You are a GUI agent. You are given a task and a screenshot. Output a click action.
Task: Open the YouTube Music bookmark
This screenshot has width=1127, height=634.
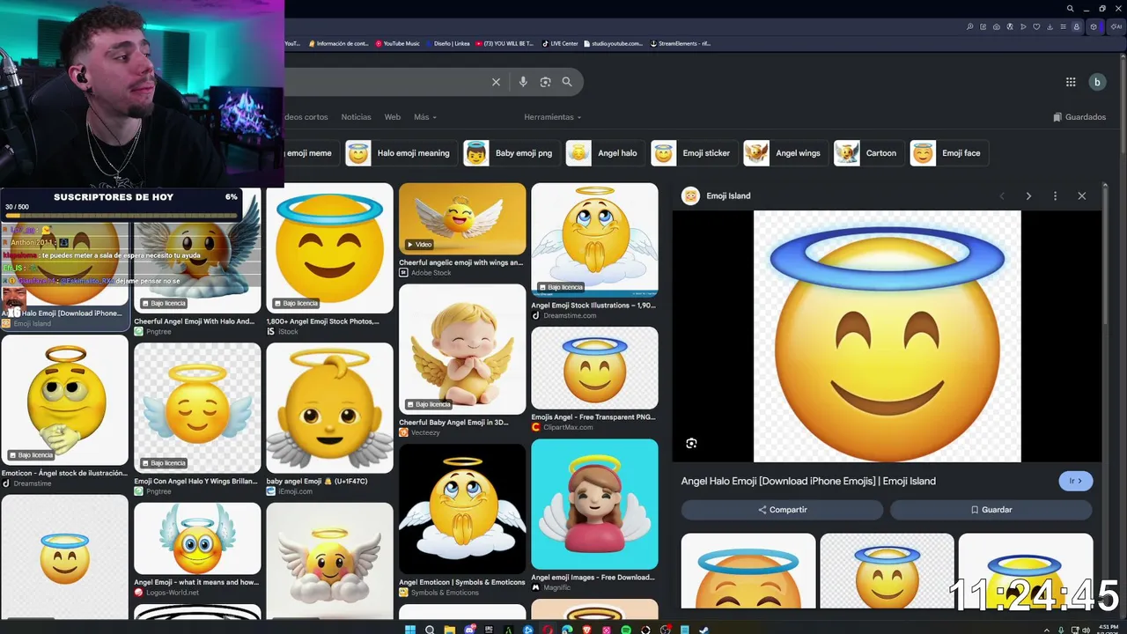398,43
